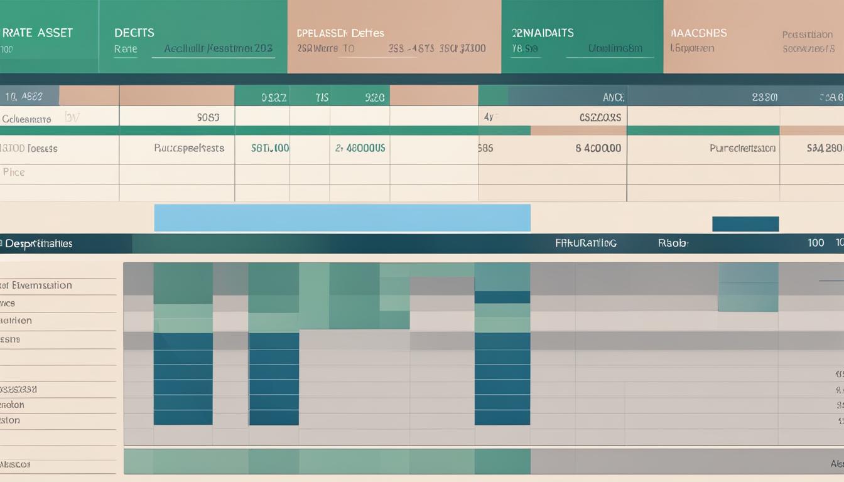
Task: Click the small dark teal block
Action: [x=745, y=224]
